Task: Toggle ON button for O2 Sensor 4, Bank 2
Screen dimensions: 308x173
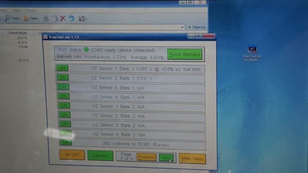Action: (x=65, y=133)
